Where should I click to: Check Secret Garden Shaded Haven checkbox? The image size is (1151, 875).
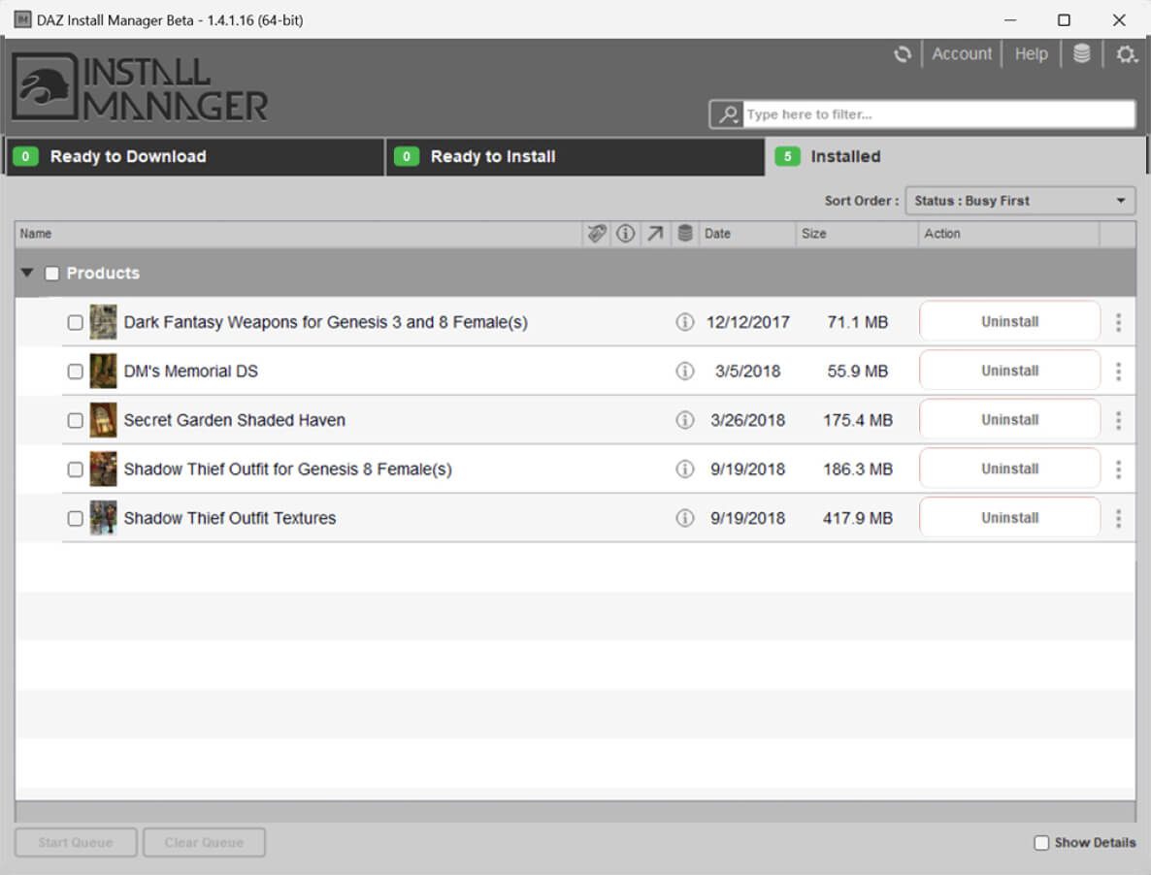75,421
